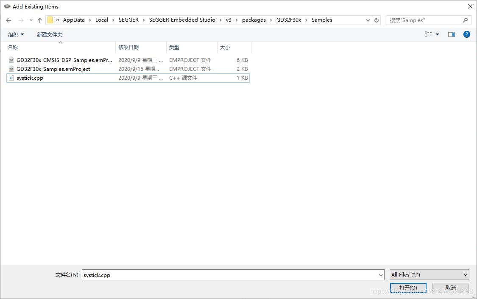Expand the hidden breadcrumb path chevrons
Image resolution: width=477 pixels, height=299 pixels.
(x=58, y=20)
